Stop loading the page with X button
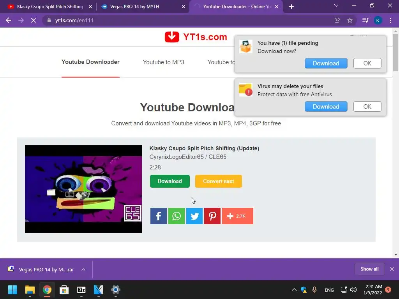 [34, 20]
